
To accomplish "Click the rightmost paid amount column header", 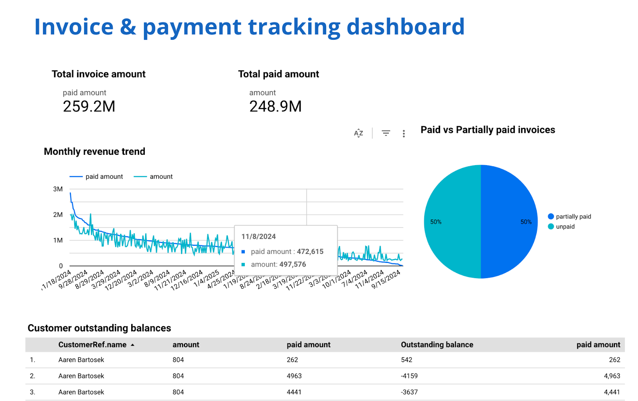I will point(599,345).
